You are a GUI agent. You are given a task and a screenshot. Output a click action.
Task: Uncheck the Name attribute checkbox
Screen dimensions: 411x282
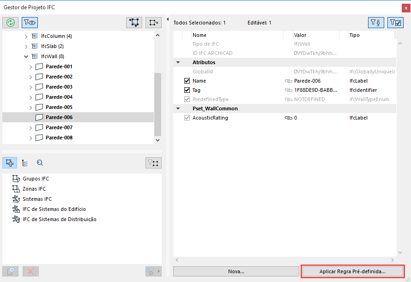tap(187, 81)
